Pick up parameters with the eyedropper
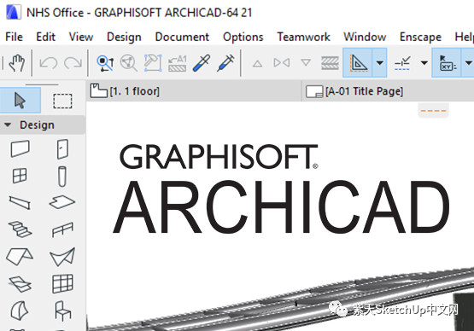The height and width of the screenshot is (331, 474). coord(202,63)
